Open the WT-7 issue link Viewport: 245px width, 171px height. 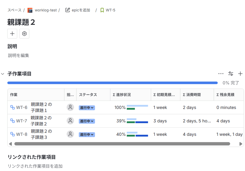(x=22, y=121)
